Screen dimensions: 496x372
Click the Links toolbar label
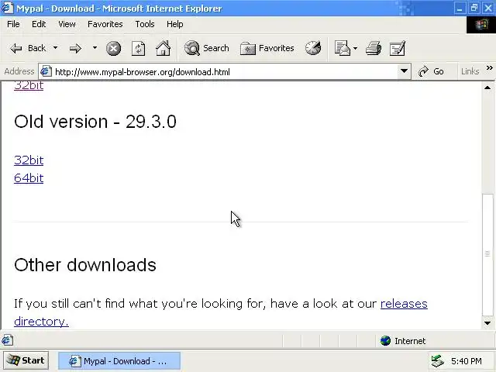click(470, 71)
